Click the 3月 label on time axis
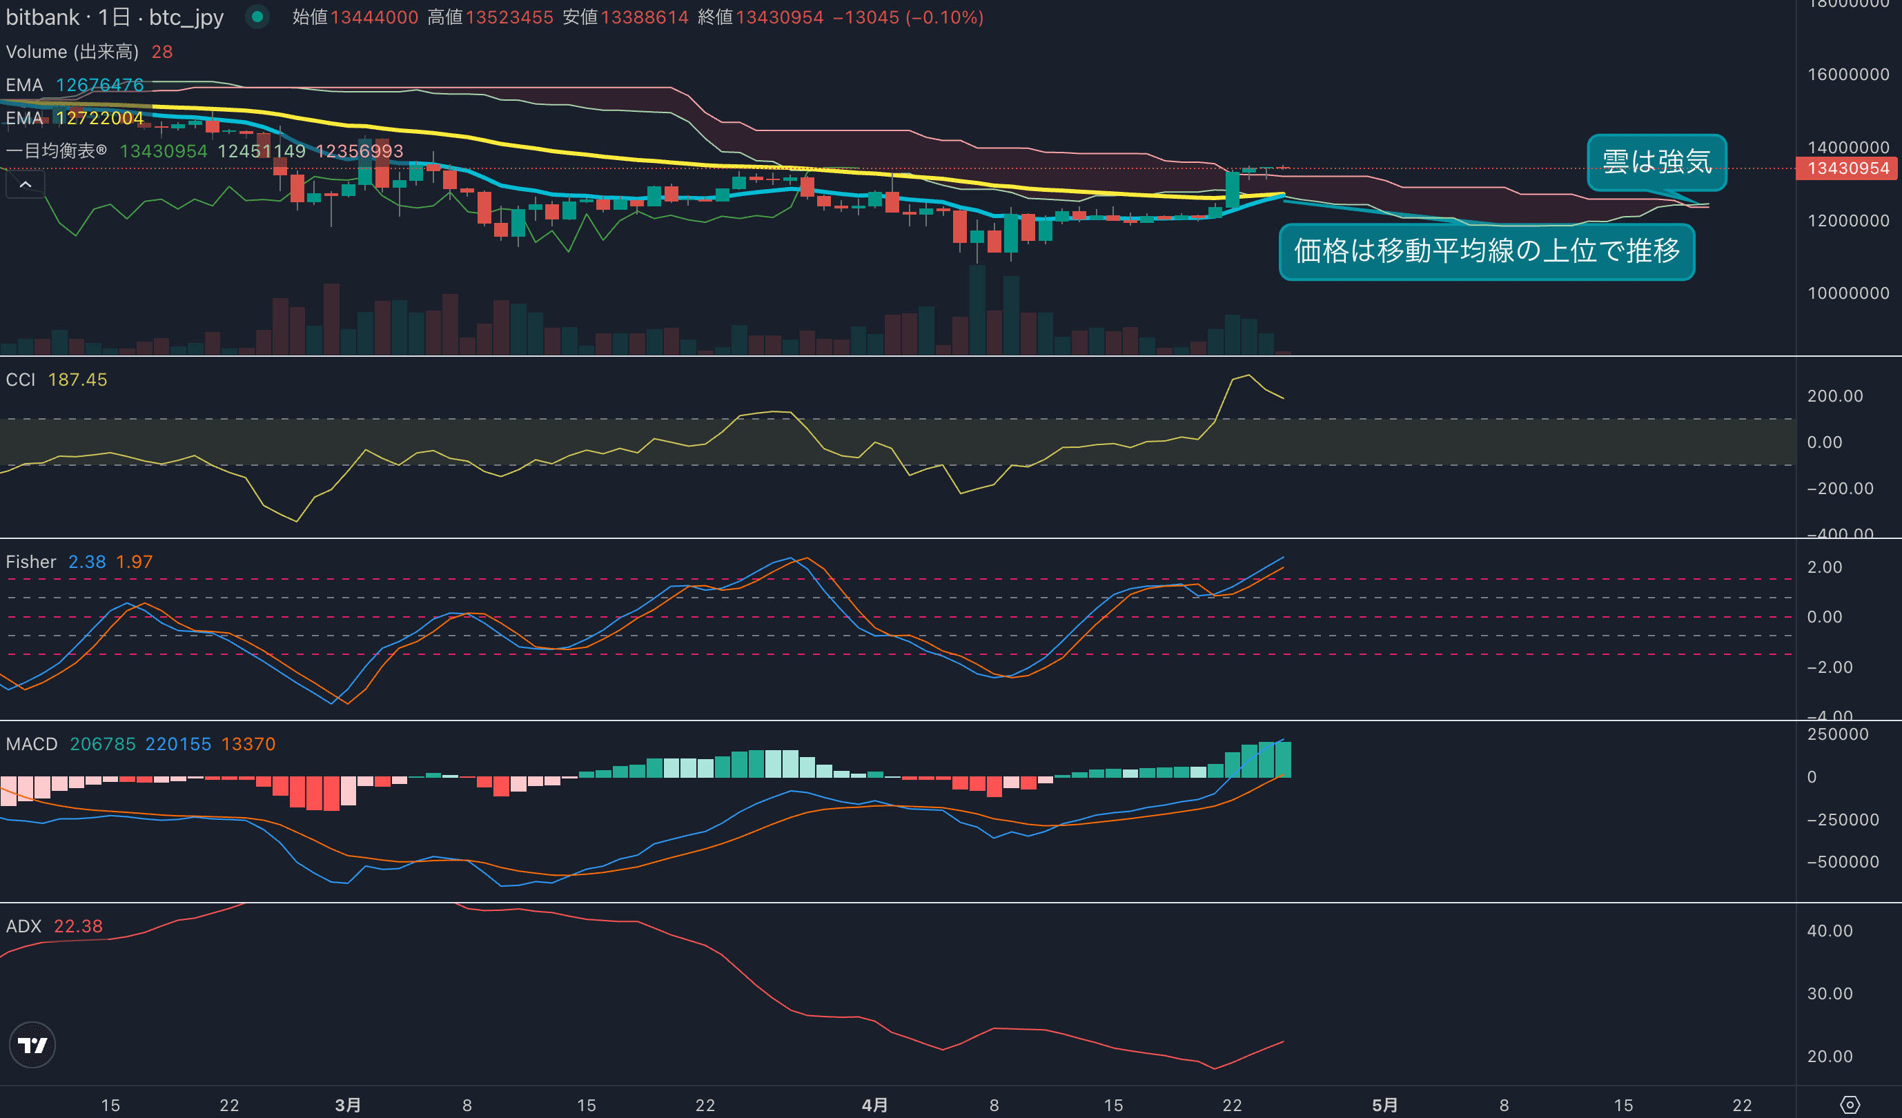Image resolution: width=1902 pixels, height=1118 pixels. [347, 1105]
